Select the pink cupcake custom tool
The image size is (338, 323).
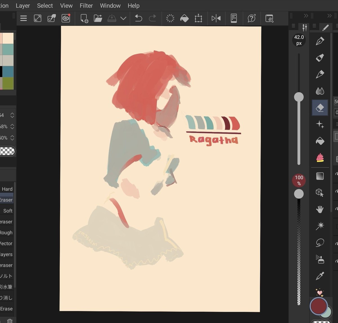pos(320,158)
